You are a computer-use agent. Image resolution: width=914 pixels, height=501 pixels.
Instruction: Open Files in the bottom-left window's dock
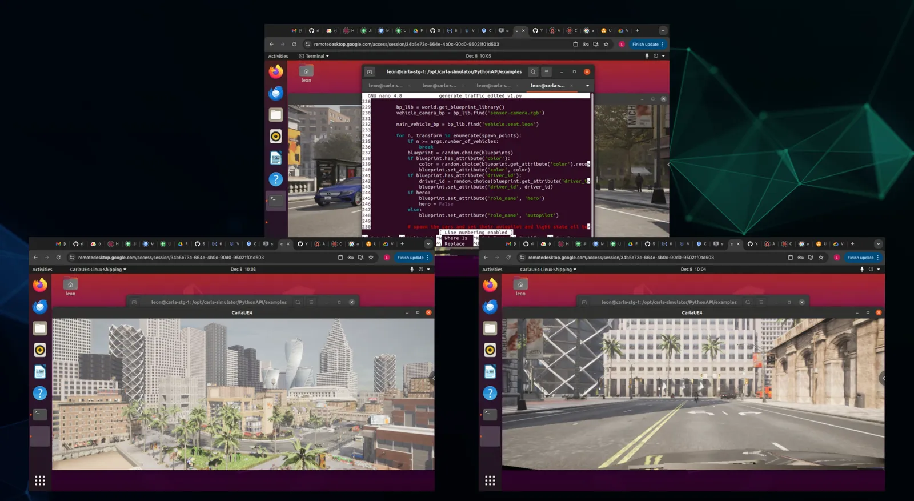[x=40, y=328]
